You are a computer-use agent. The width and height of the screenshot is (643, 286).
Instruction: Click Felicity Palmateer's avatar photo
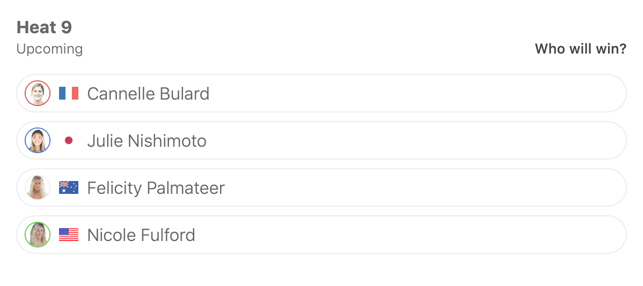click(38, 188)
